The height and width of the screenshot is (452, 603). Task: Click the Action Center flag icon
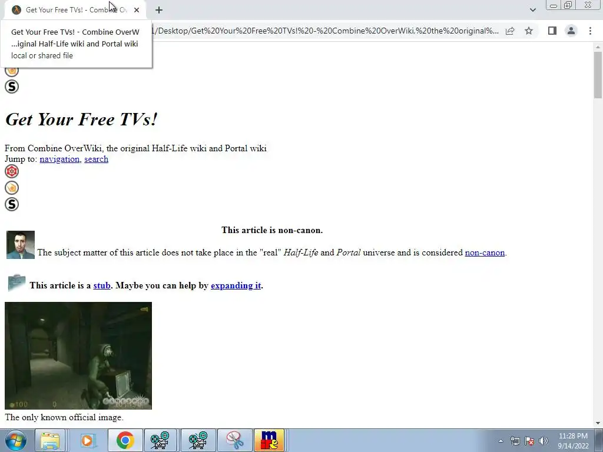(x=529, y=441)
